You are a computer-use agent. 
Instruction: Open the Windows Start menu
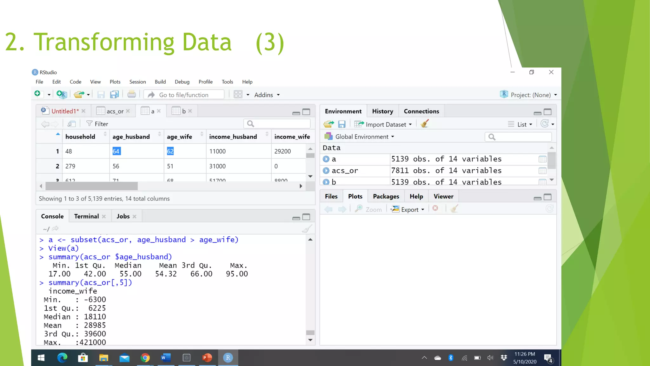coord(41,358)
